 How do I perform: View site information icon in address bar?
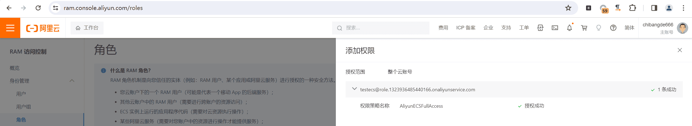[55, 8]
